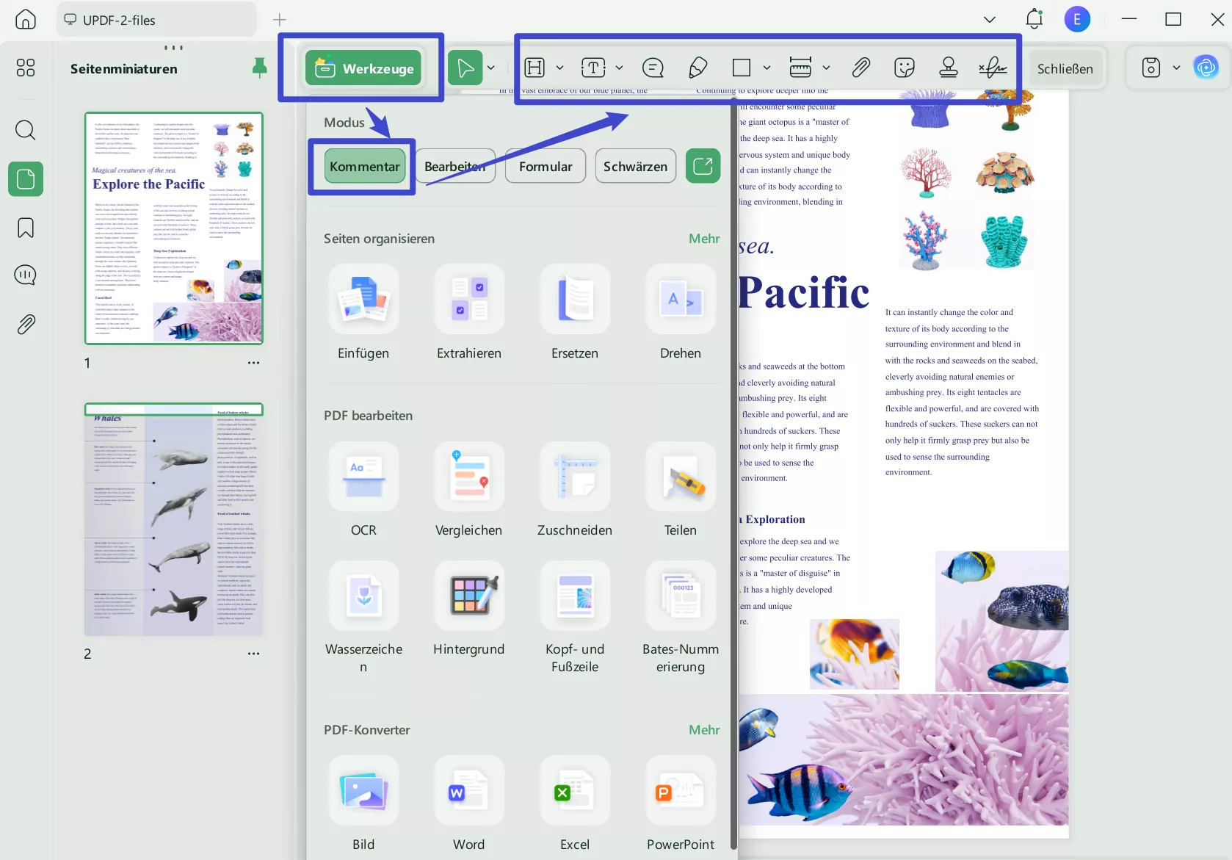This screenshot has height=860, width=1232.
Task: Select the page thumbnails sidebar icon
Action: tap(26, 179)
